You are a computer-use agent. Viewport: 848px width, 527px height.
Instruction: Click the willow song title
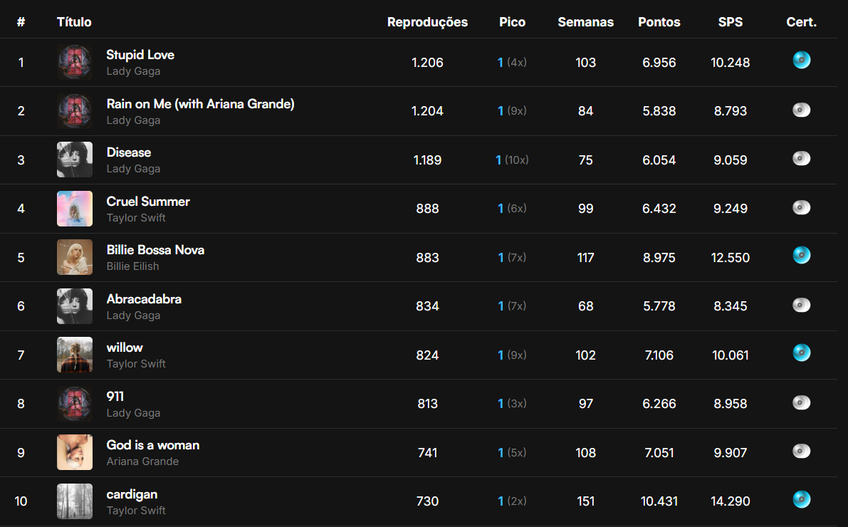[125, 348]
